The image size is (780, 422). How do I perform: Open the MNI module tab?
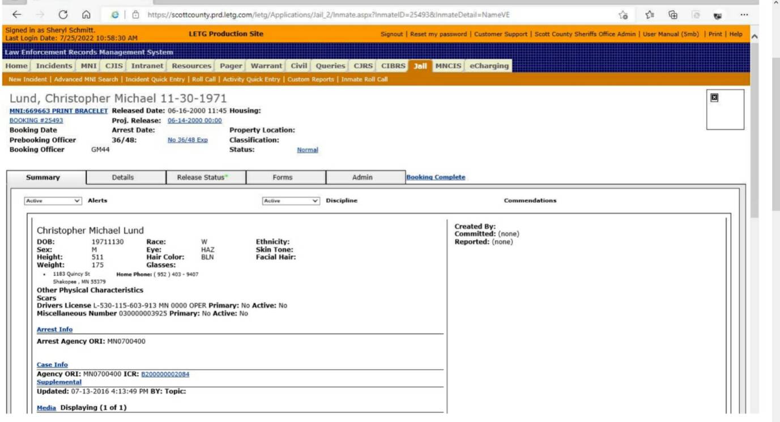(89, 66)
